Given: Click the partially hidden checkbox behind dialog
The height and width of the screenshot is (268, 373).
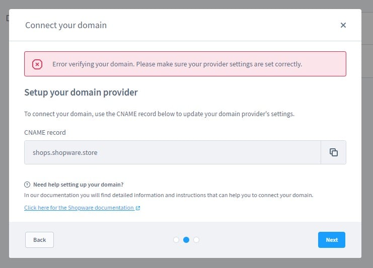Looking at the screenshot, I should (8, 18).
